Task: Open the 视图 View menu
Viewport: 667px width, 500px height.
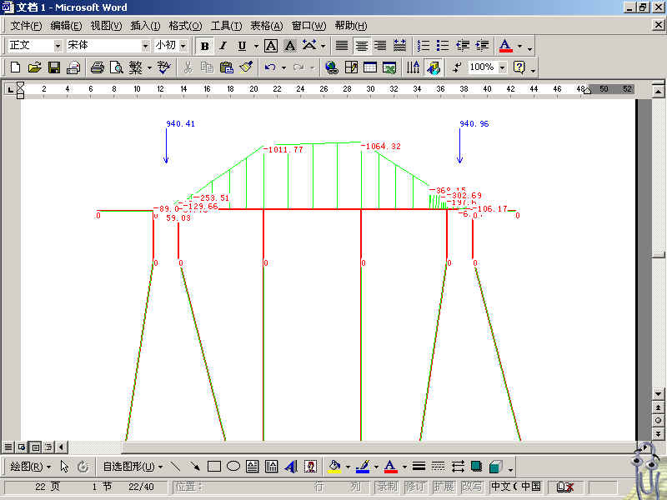Action: 106,26
